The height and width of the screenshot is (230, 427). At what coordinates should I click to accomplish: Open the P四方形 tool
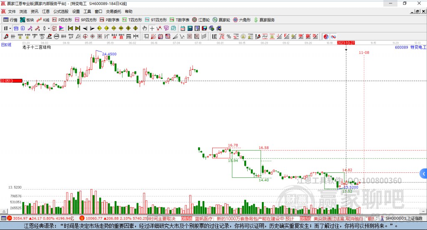coord(62,20)
